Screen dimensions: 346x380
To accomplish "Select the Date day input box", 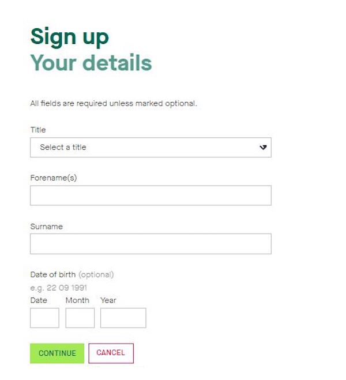I will pyautogui.click(x=44, y=318).
